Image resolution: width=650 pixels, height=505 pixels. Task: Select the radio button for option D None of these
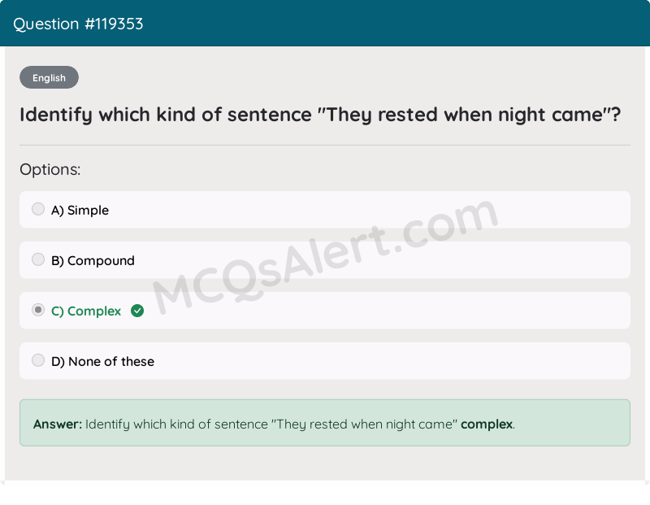click(x=38, y=360)
